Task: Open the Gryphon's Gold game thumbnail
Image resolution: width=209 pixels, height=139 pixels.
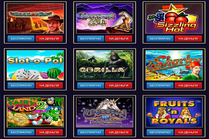Action: (x=105, y=18)
